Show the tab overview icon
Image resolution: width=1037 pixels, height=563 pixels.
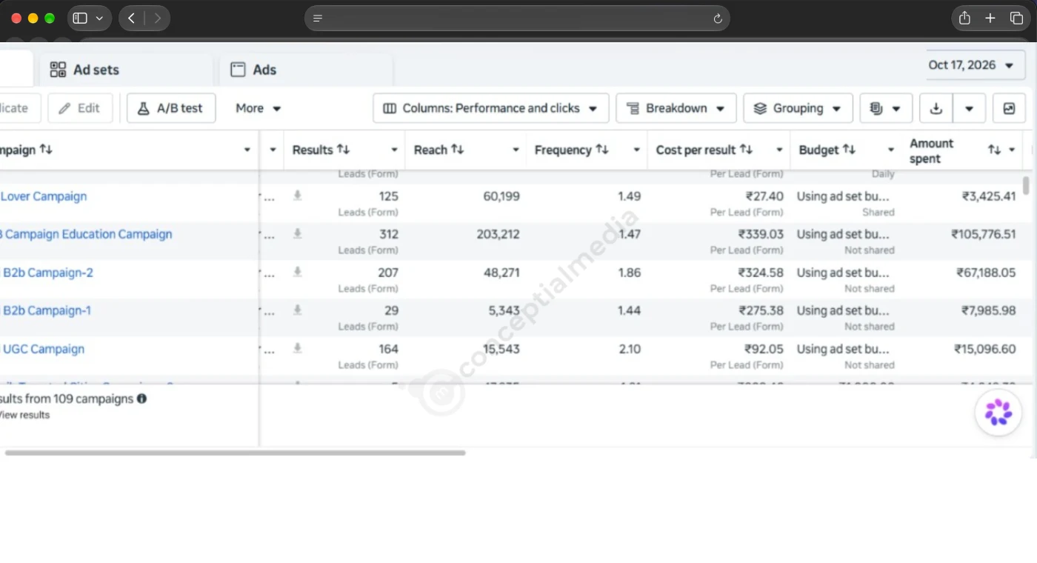[1016, 19]
